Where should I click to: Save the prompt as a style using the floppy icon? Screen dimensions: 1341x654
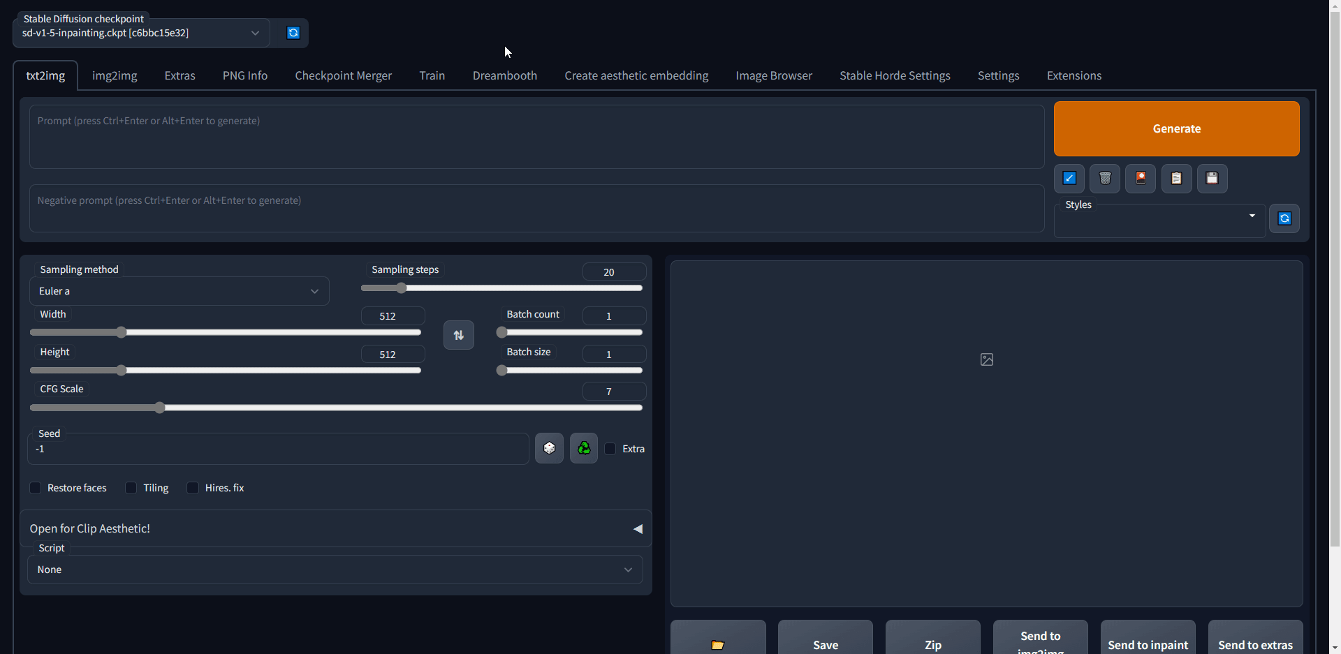pyautogui.click(x=1212, y=178)
